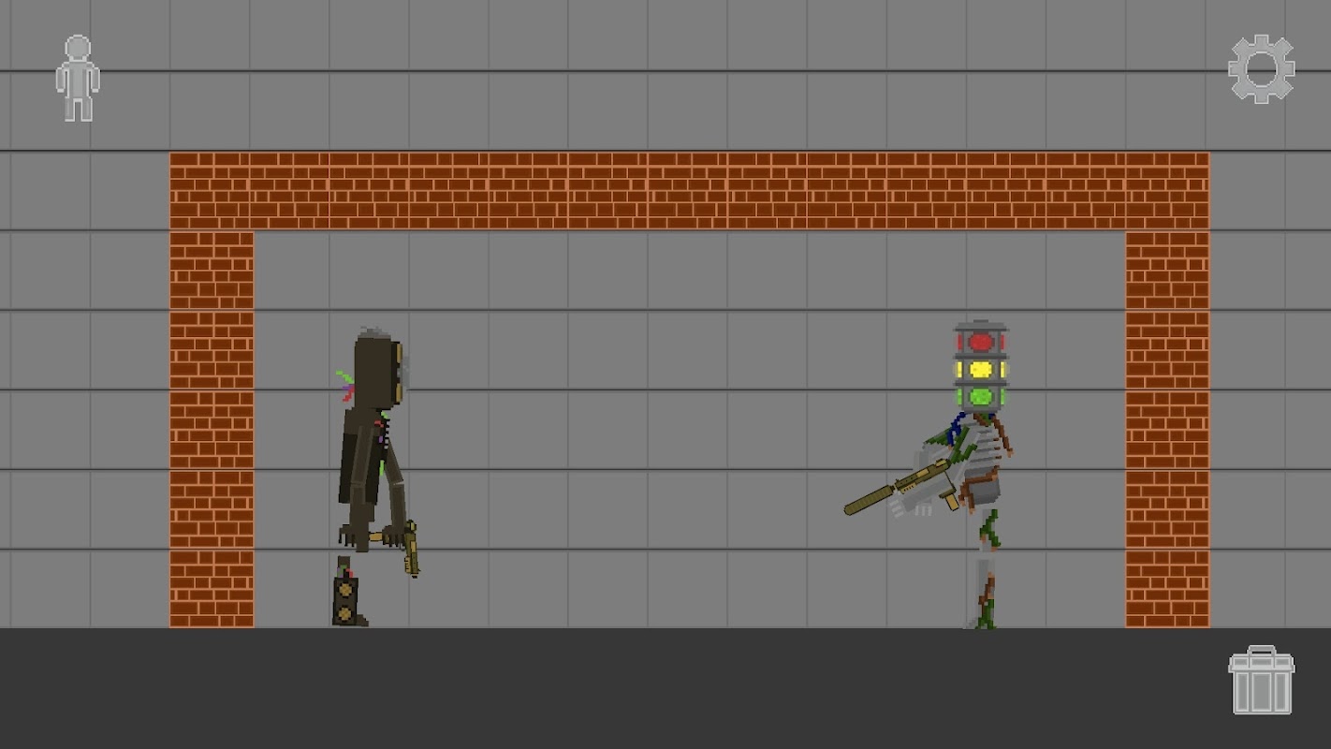
Task: Click the speaker box at dark character's foot
Action: tap(345, 600)
